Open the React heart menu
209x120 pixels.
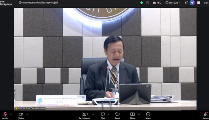pyautogui.click(x=117, y=115)
